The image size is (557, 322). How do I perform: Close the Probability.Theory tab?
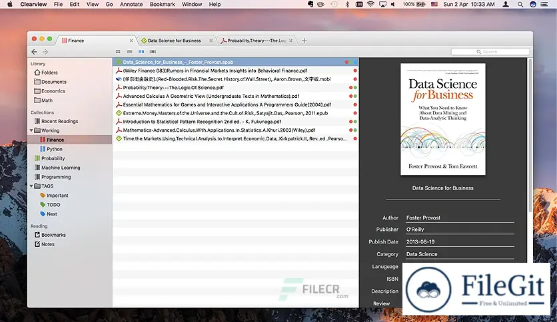click(x=291, y=41)
